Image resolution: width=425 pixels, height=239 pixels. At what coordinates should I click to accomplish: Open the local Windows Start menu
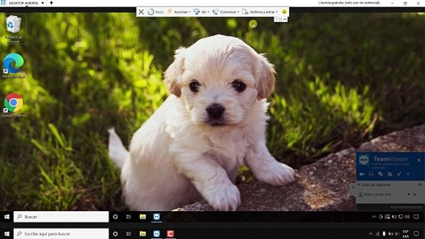tap(7, 234)
